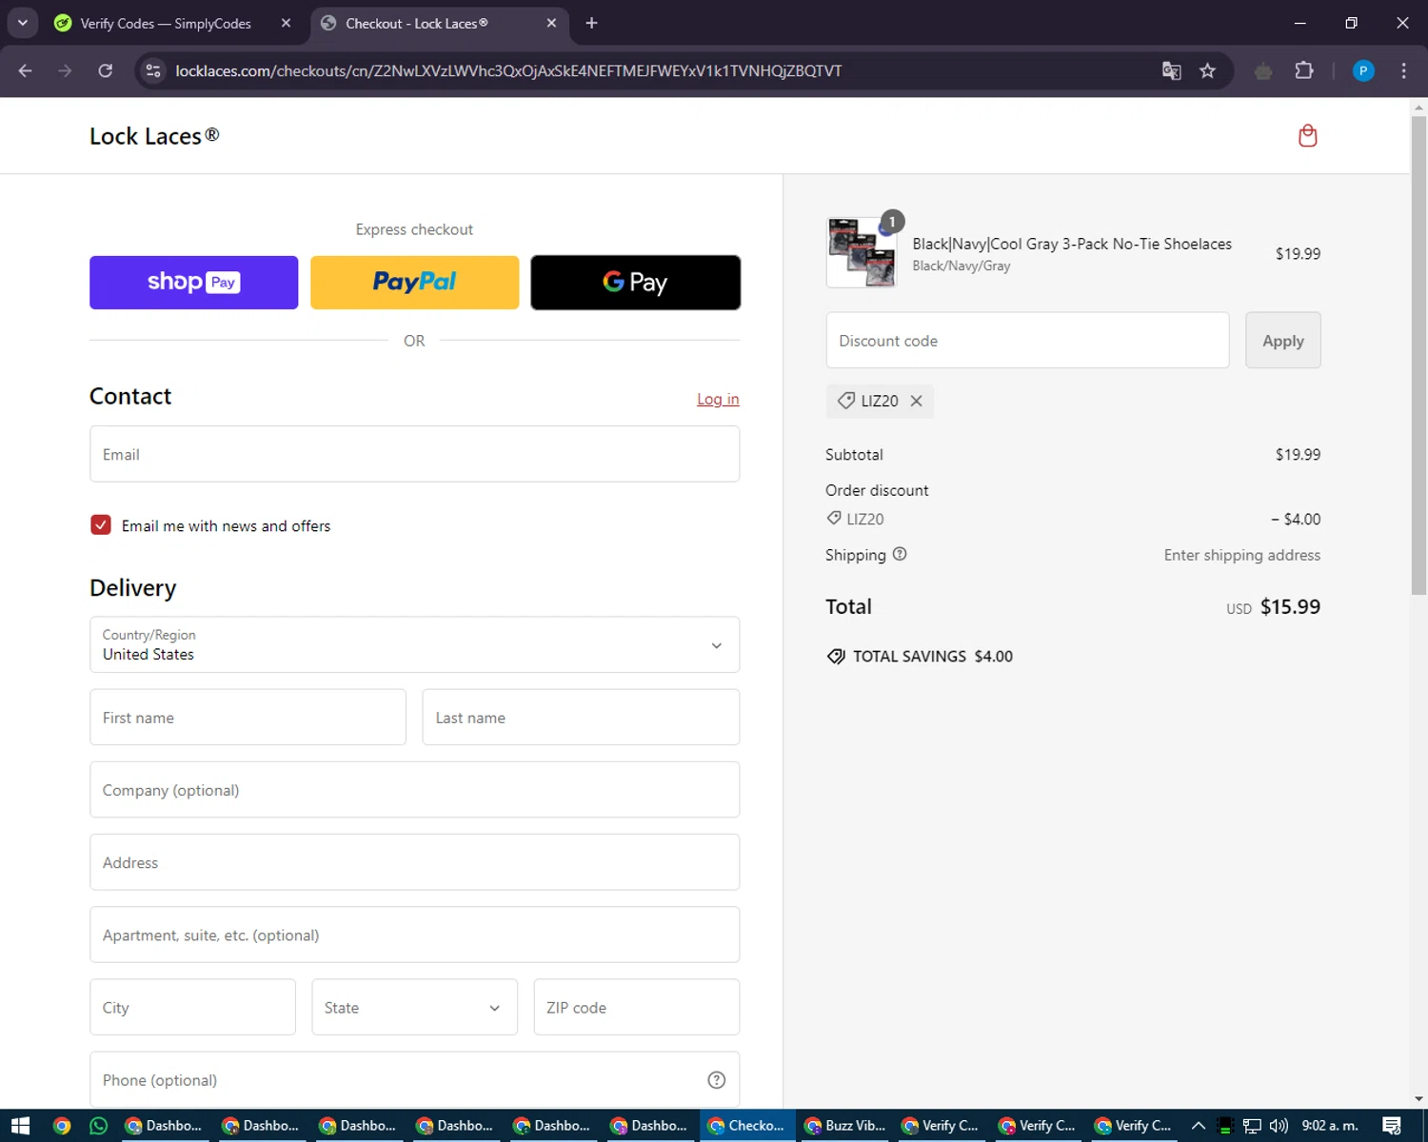The width and height of the screenshot is (1428, 1142).
Task: Open the State dropdown
Action: [414, 1007]
